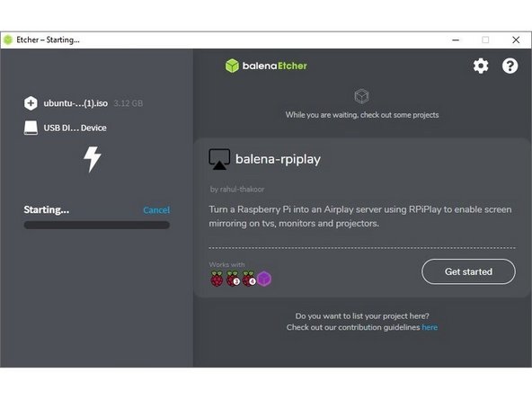Click author name rahul-thakoor
The image size is (532, 399).
click(242, 190)
